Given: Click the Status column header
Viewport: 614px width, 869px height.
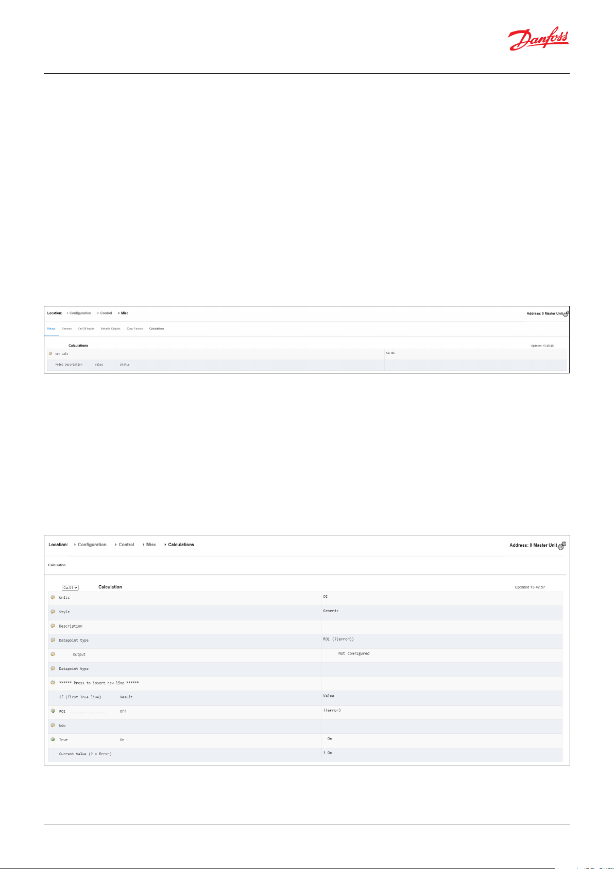Looking at the screenshot, I should pyautogui.click(x=125, y=365).
